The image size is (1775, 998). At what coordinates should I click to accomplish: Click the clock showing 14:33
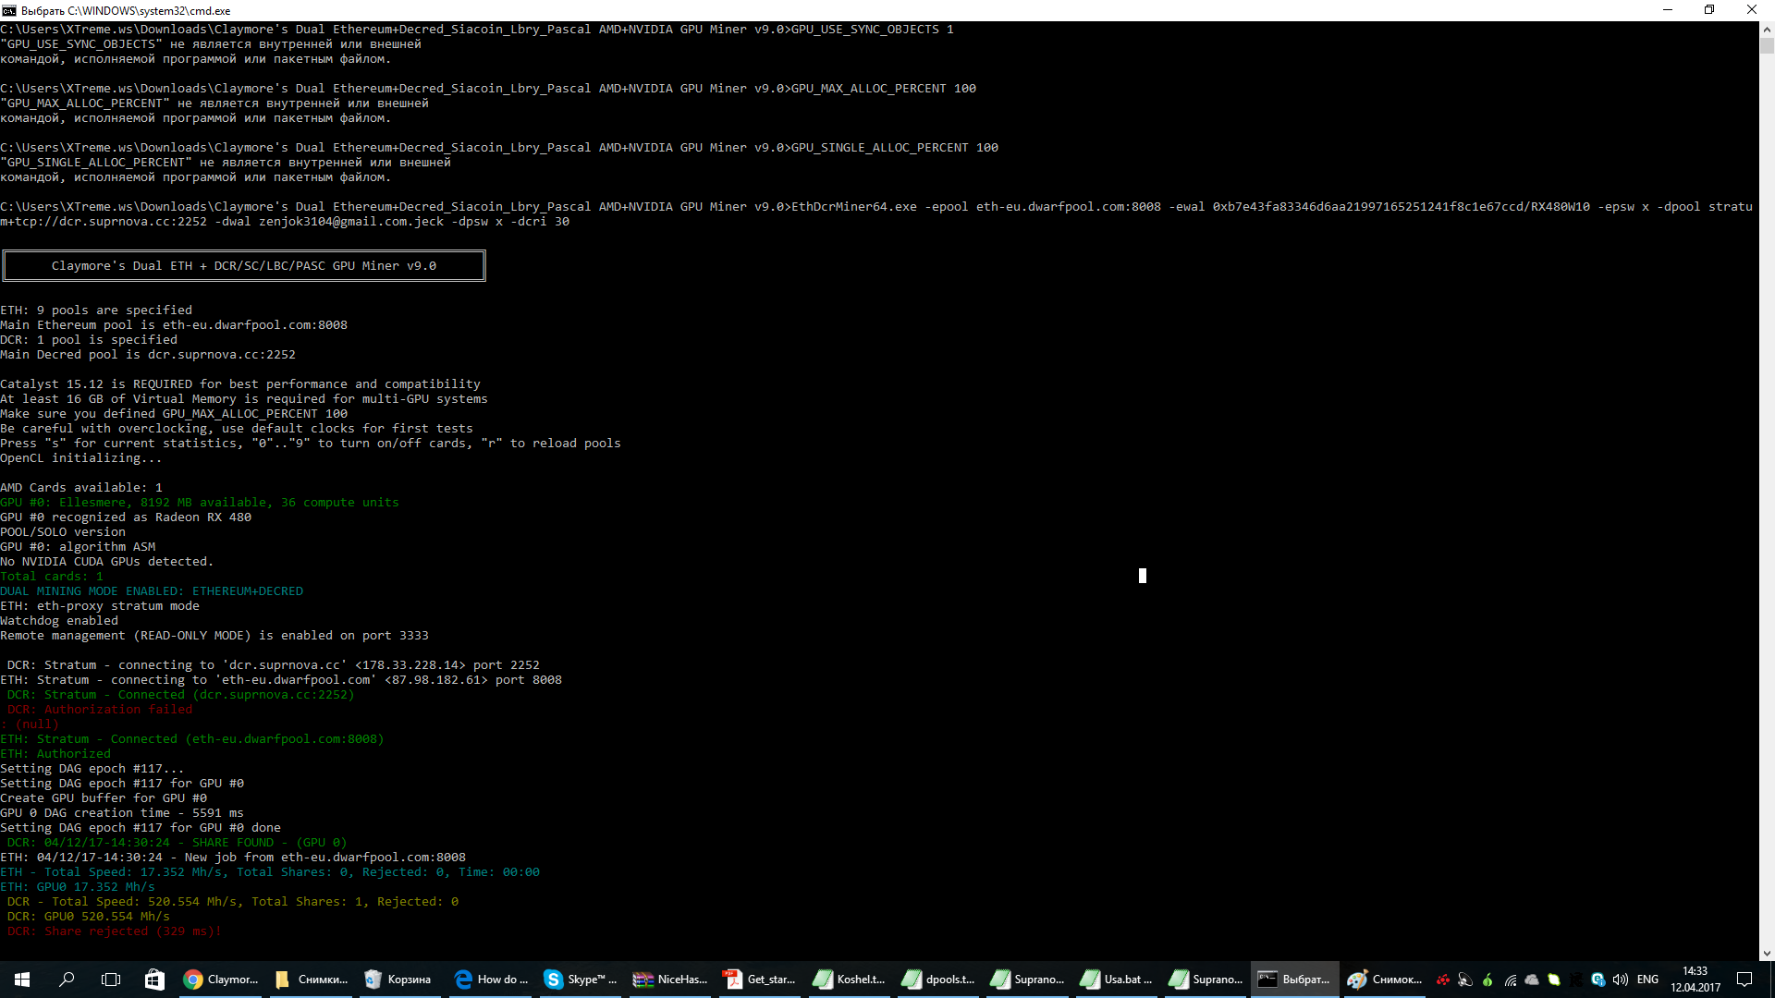coord(1695,980)
